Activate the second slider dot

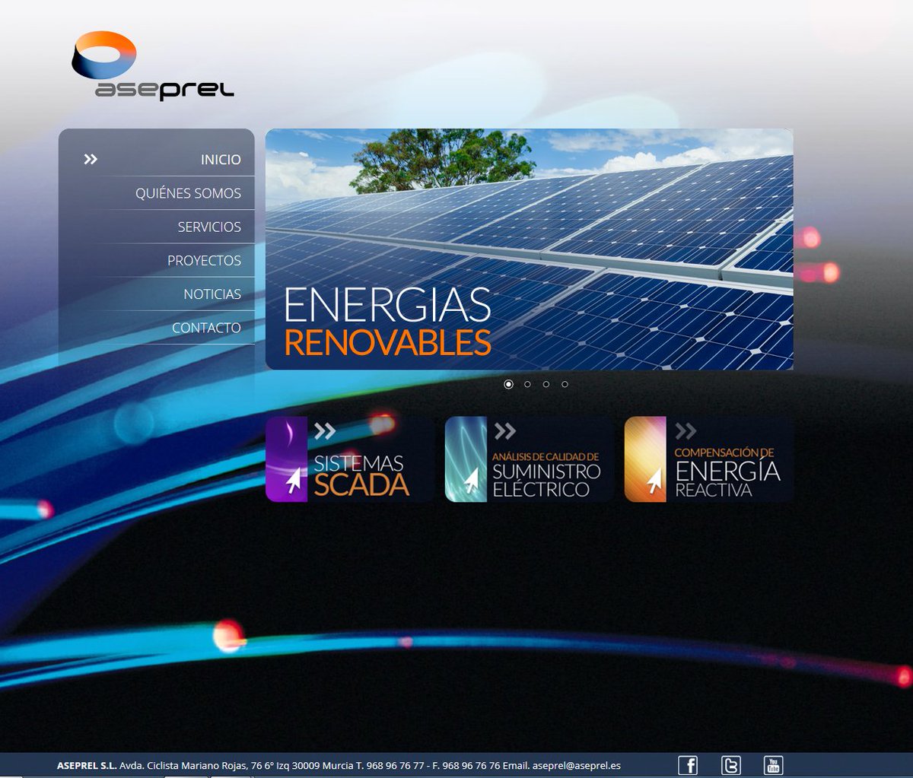[x=527, y=384]
